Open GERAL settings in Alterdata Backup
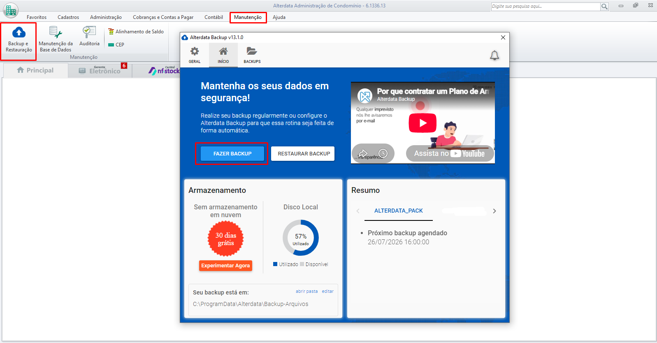 click(x=195, y=55)
